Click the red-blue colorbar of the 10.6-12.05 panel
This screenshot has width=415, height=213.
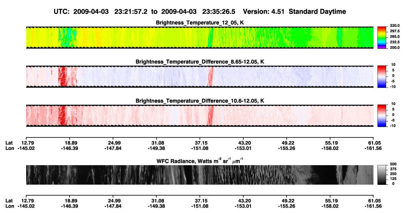pyautogui.click(x=382, y=115)
